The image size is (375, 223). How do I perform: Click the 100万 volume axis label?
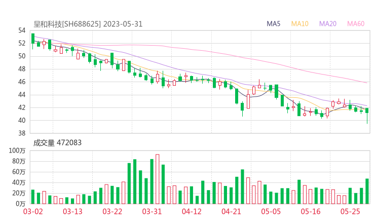[17, 151]
